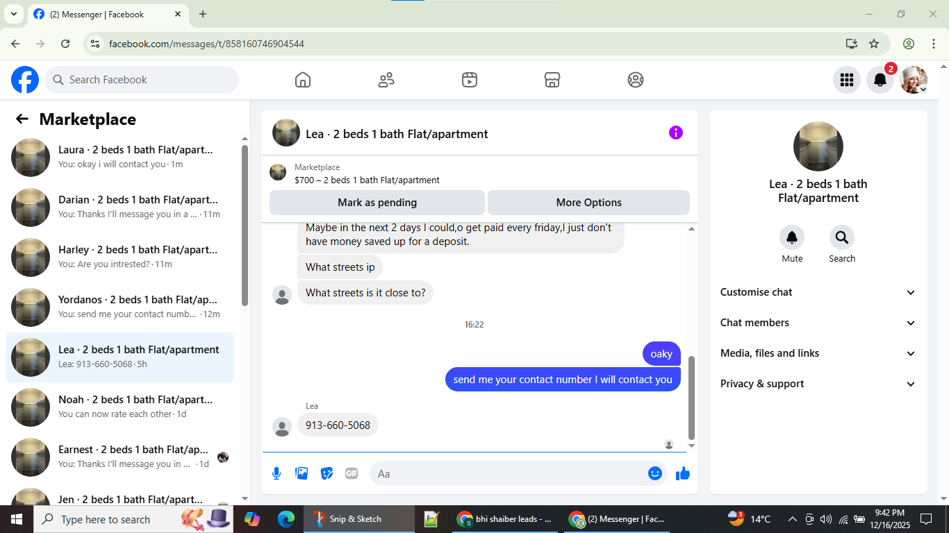Screen dimensions: 949x533
Task: Click the Search Facebook field
Action: pyautogui.click(x=142, y=80)
